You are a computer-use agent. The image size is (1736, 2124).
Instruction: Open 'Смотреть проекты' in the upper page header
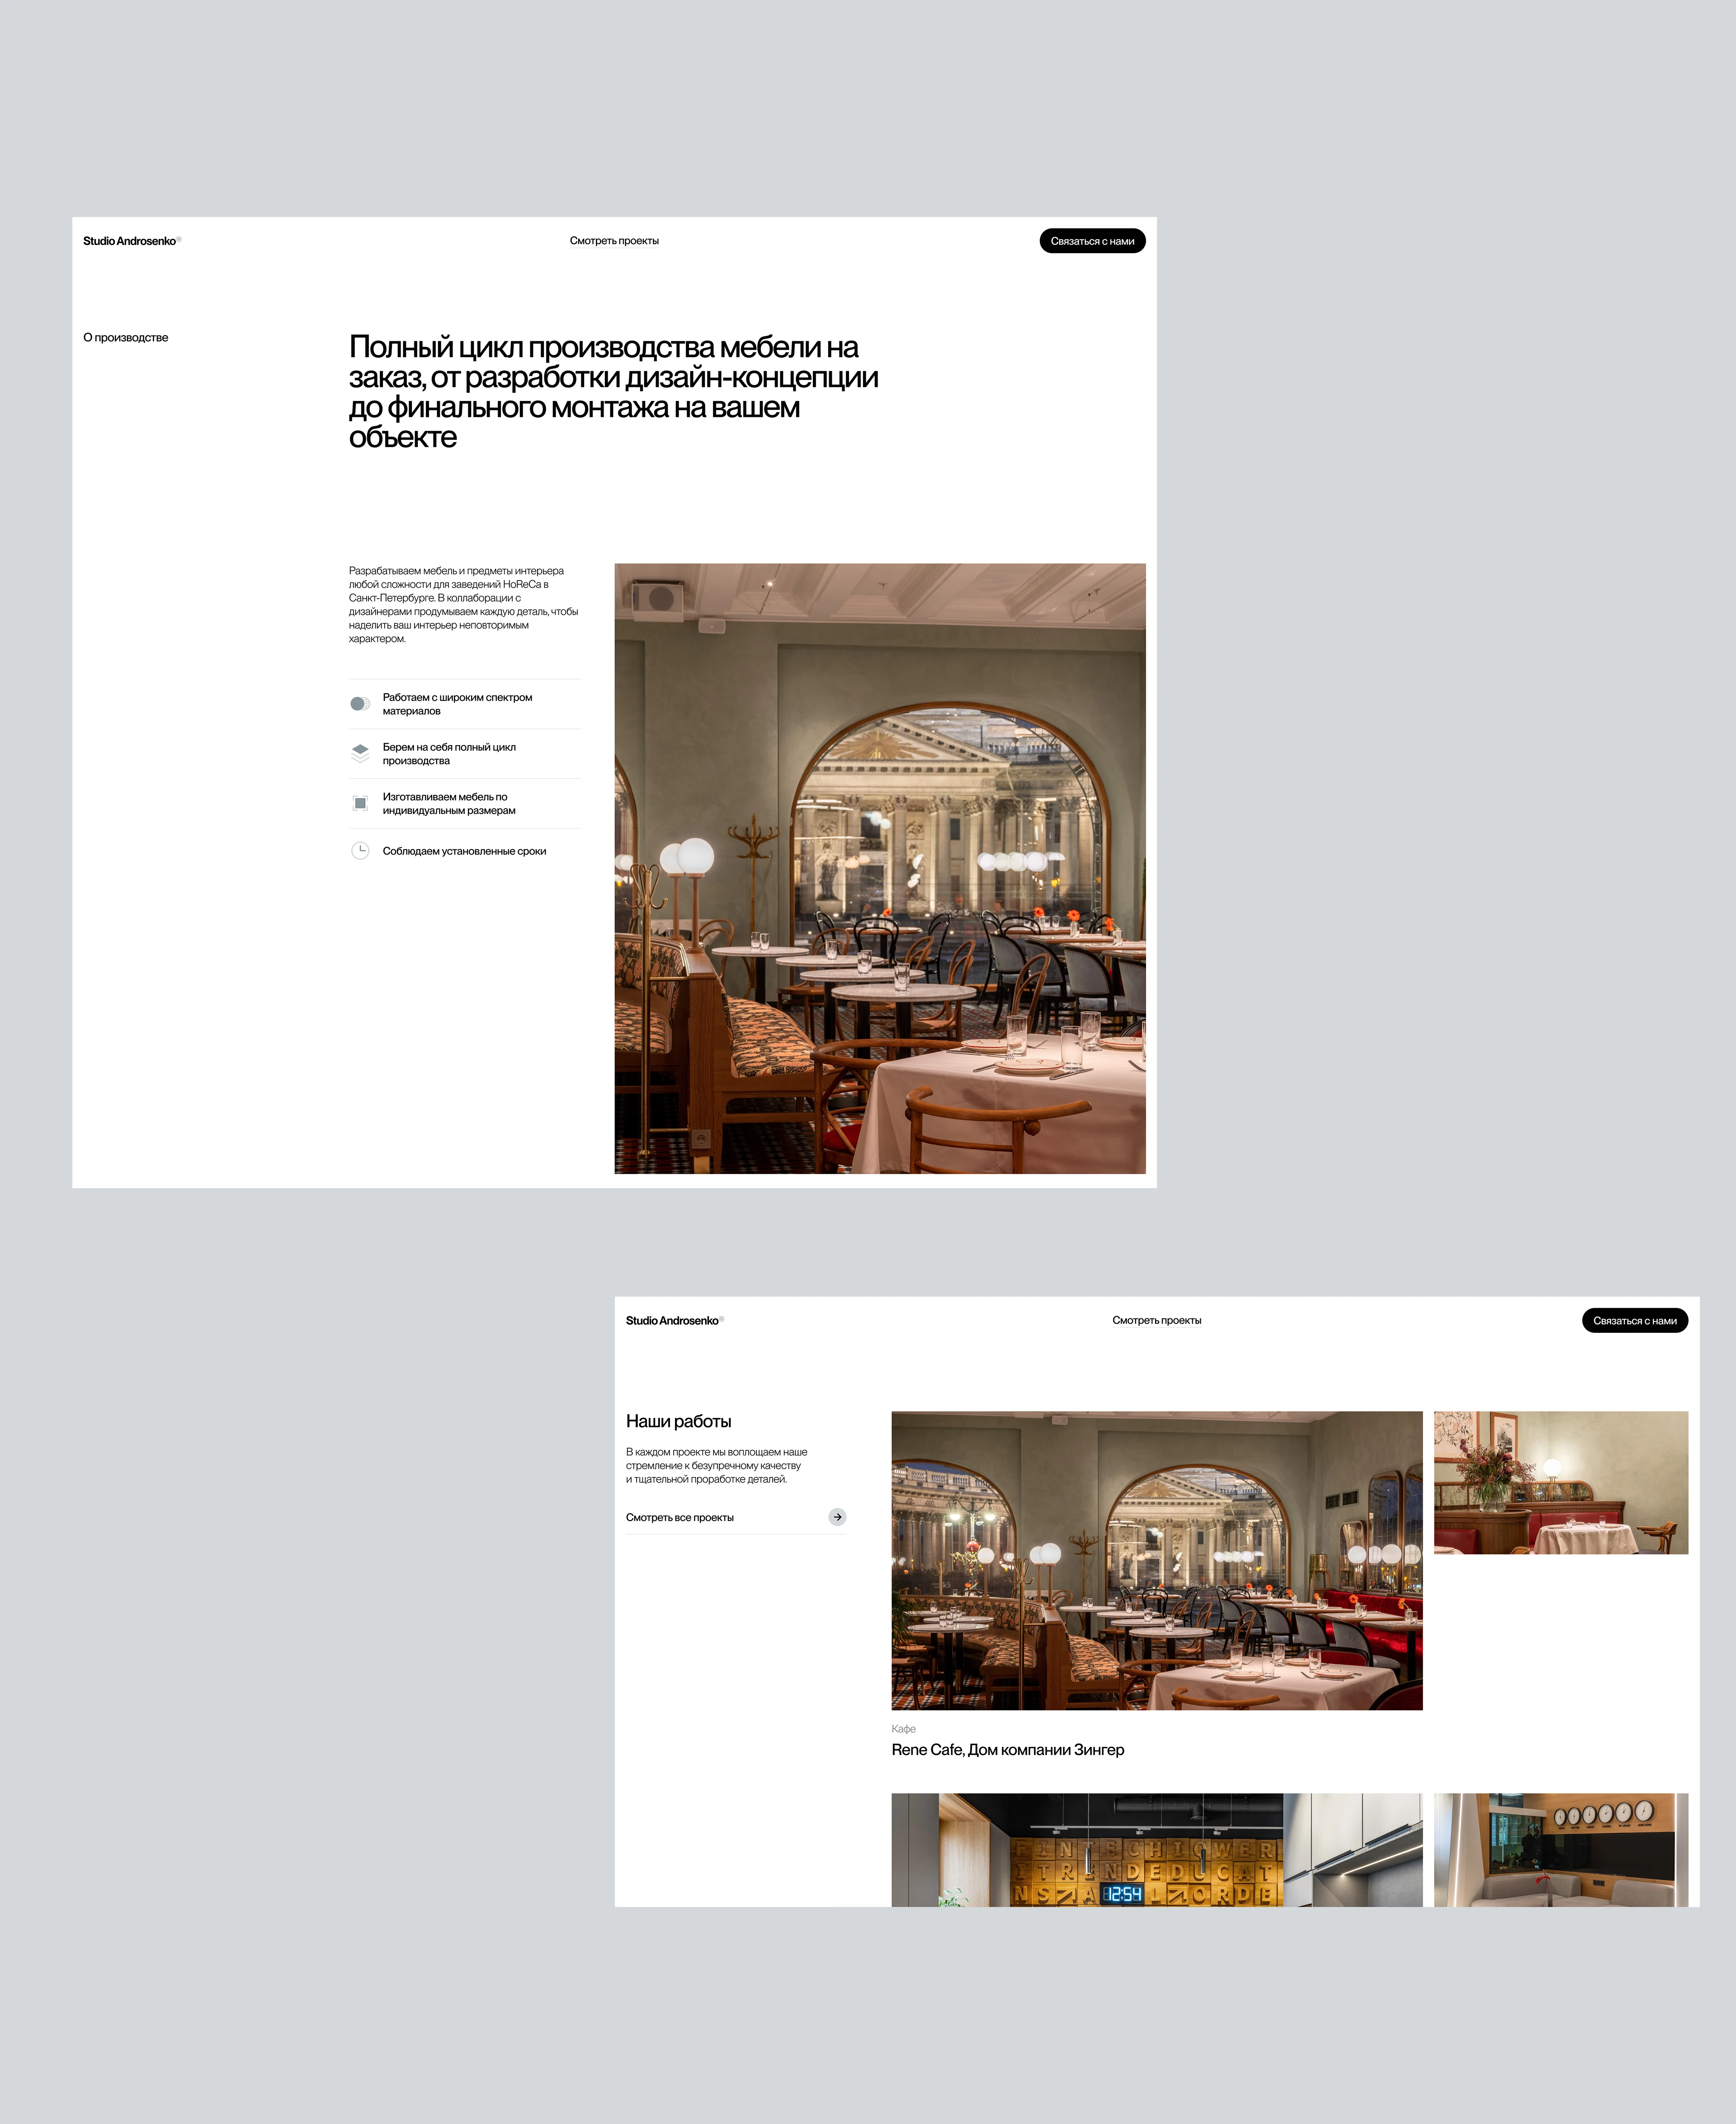tap(614, 241)
